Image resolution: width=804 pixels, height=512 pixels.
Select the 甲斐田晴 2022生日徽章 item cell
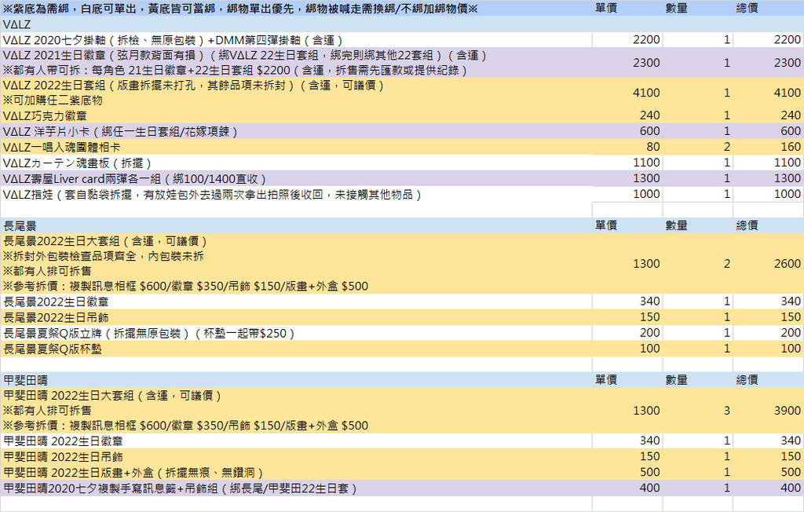coord(296,441)
